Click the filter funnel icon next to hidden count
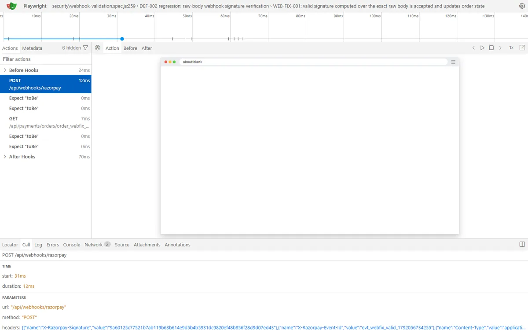The width and height of the screenshot is (528, 330). (85, 48)
